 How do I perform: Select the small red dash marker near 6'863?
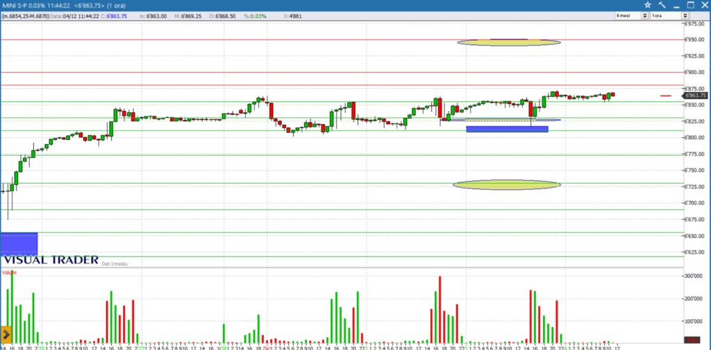coord(666,96)
